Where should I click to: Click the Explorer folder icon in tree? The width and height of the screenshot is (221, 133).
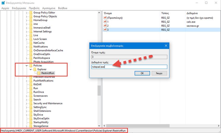pyautogui.click(x=35, y=69)
